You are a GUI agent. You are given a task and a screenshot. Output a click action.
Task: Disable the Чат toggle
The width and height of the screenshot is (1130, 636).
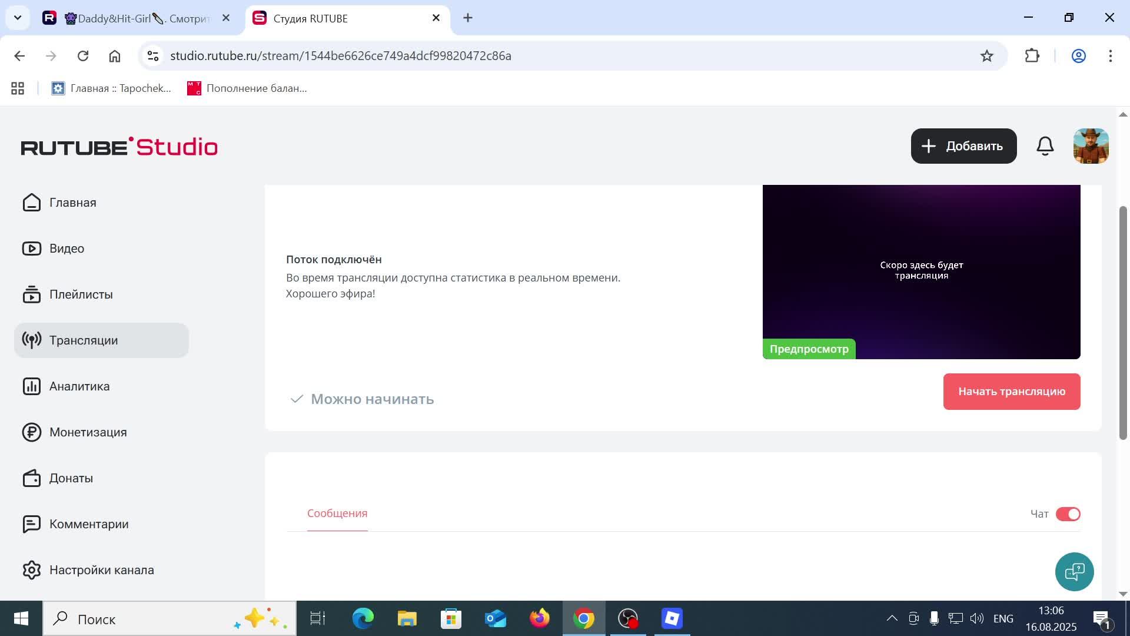[1069, 514]
